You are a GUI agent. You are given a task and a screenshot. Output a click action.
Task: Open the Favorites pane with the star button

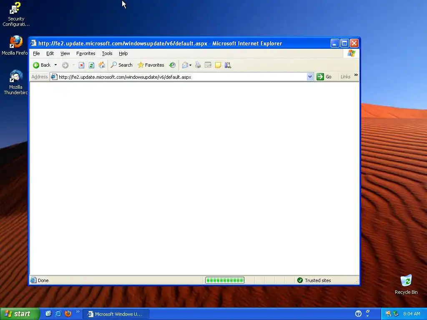[x=151, y=65]
